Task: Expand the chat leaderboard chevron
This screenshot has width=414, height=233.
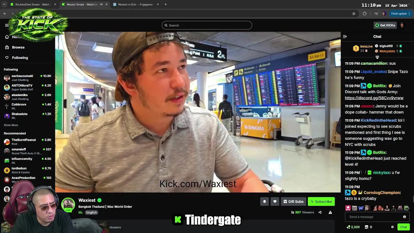Action: [x=377, y=57]
